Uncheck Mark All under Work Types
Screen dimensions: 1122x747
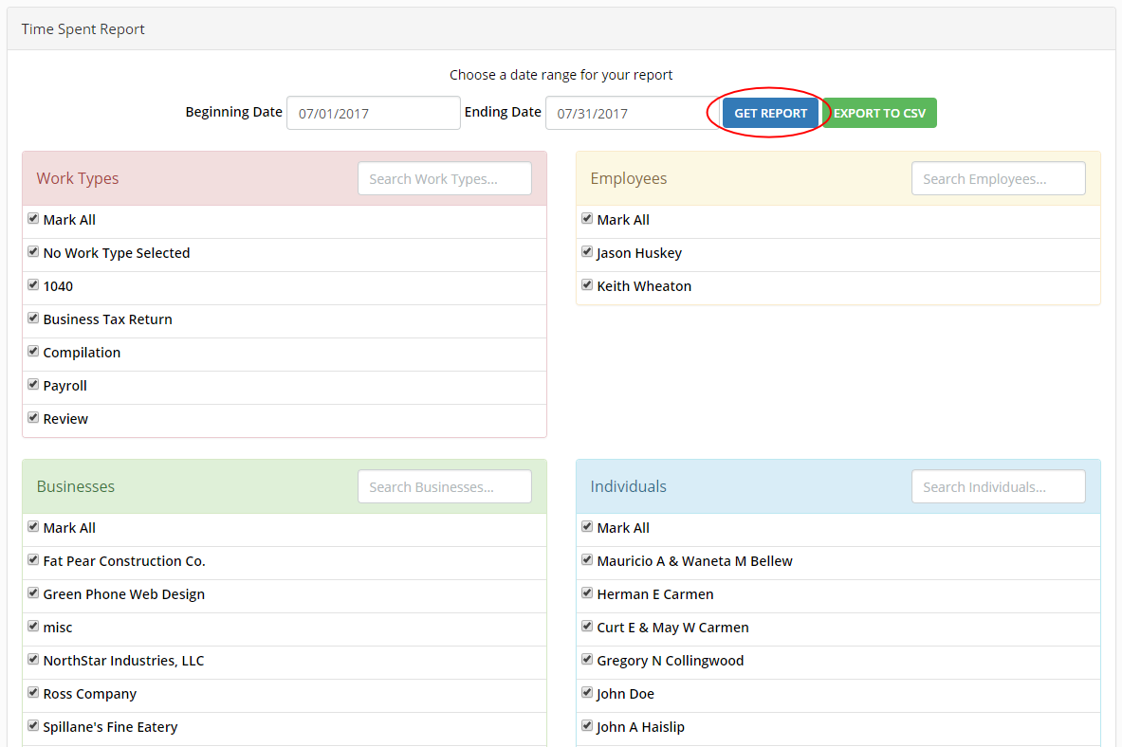pyautogui.click(x=33, y=218)
